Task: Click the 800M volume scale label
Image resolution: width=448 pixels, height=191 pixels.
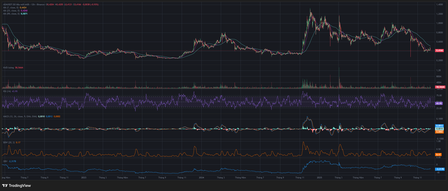Action: pos(439,76)
